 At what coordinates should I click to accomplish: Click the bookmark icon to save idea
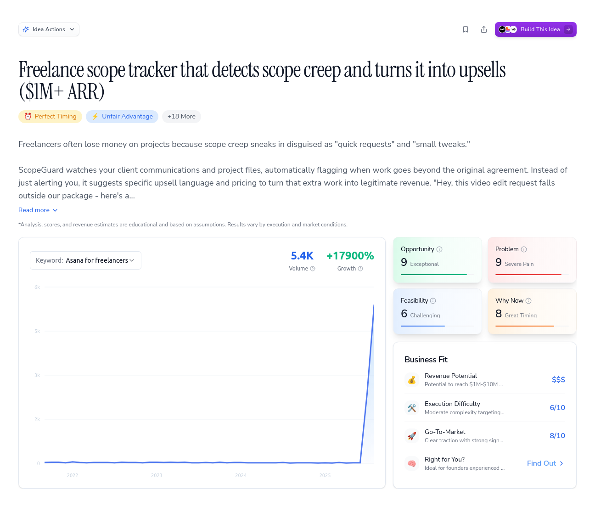[466, 29]
